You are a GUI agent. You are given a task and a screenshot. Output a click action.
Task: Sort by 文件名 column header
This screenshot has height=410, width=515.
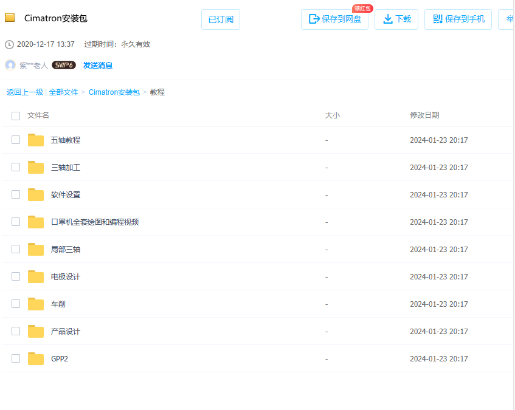(x=38, y=115)
